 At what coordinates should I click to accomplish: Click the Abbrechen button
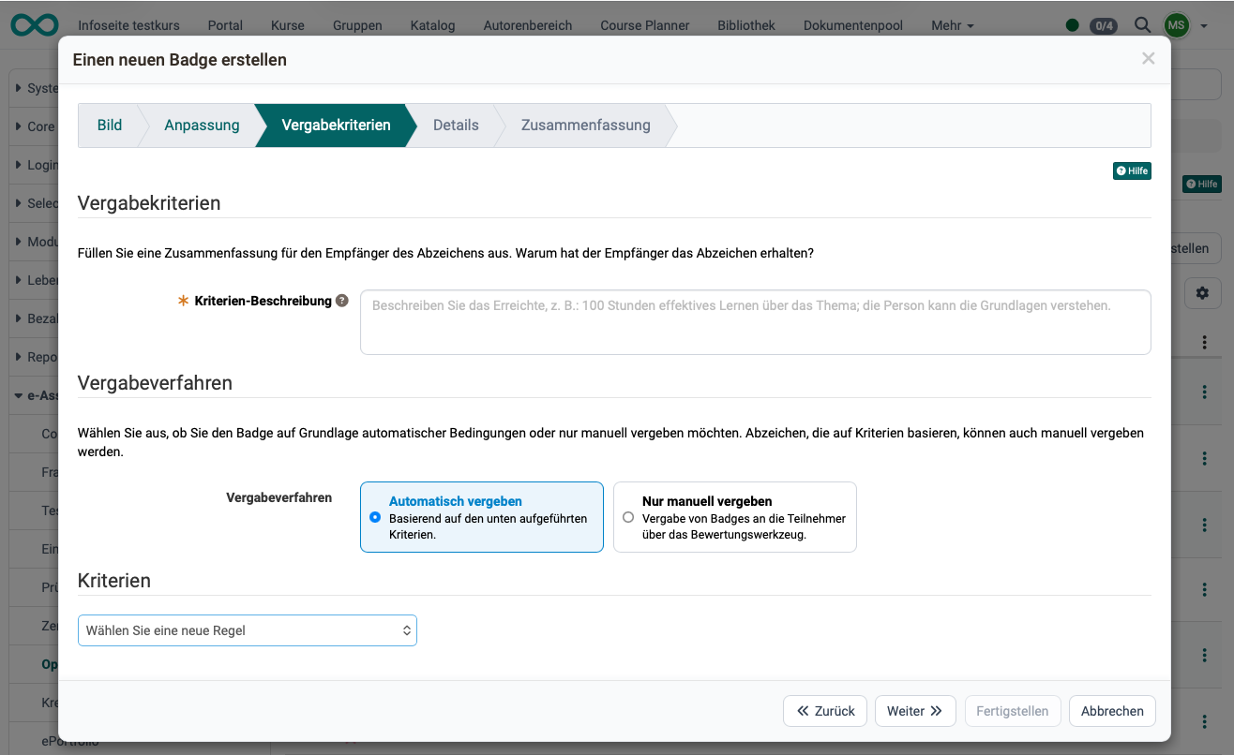pyautogui.click(x=1112, y=711)
